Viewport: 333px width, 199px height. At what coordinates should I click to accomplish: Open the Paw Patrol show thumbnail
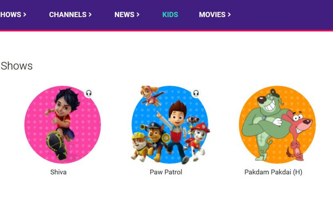(170, 124)
